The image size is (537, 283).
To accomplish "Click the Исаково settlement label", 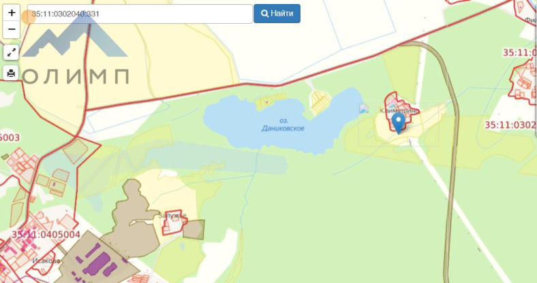I will click(46, 261).
